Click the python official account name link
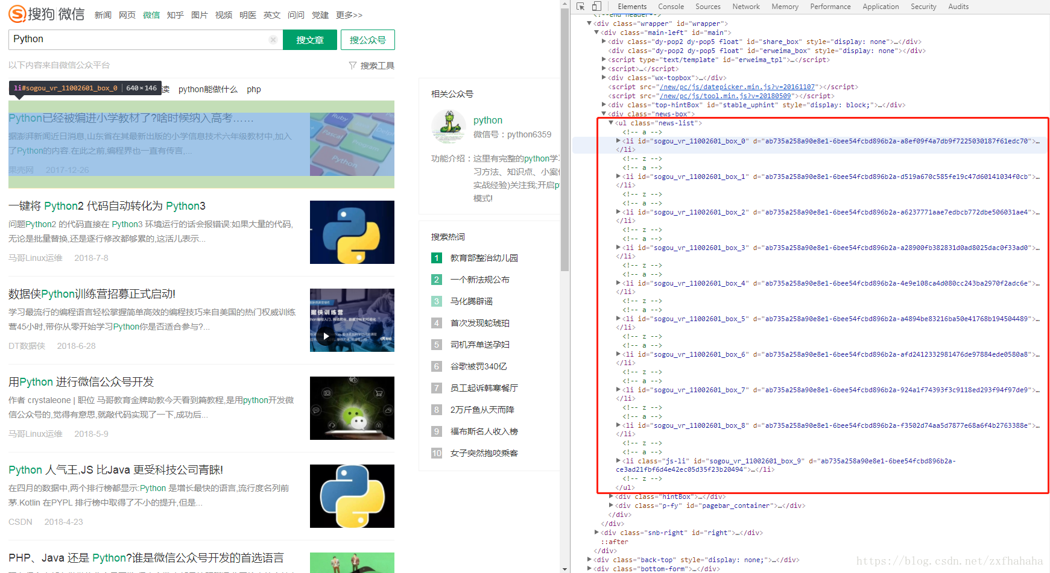 pyautogui.click(x=488, y=120)
